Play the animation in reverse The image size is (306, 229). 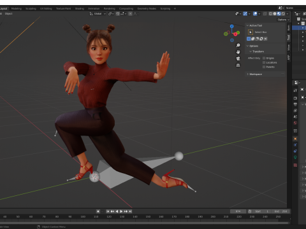pos(117,211)
